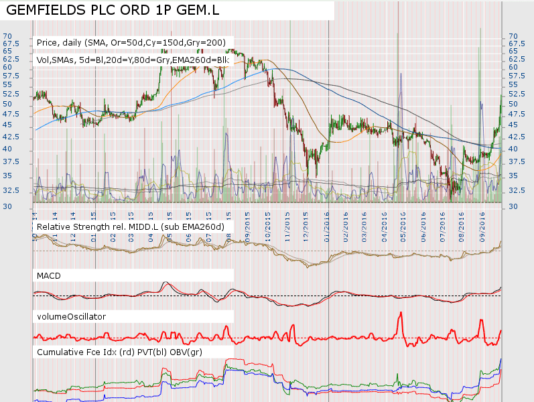
Task: Click the 04/2016 date axis label
Action: (385, 227)
